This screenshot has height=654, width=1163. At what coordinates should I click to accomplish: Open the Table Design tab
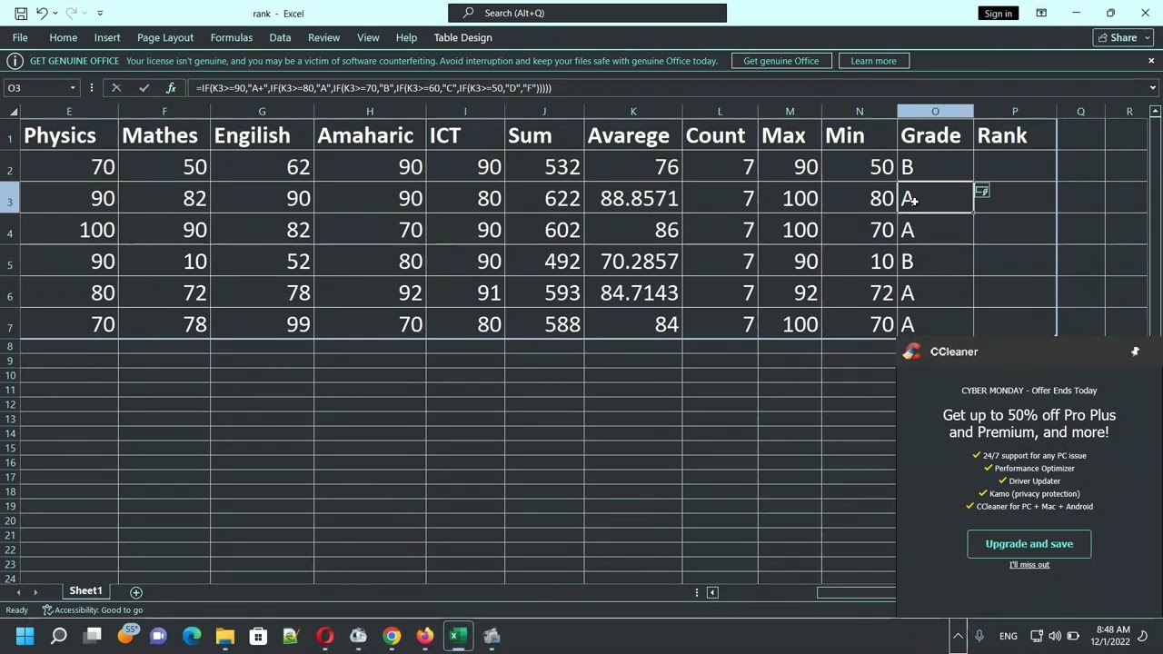462,37
